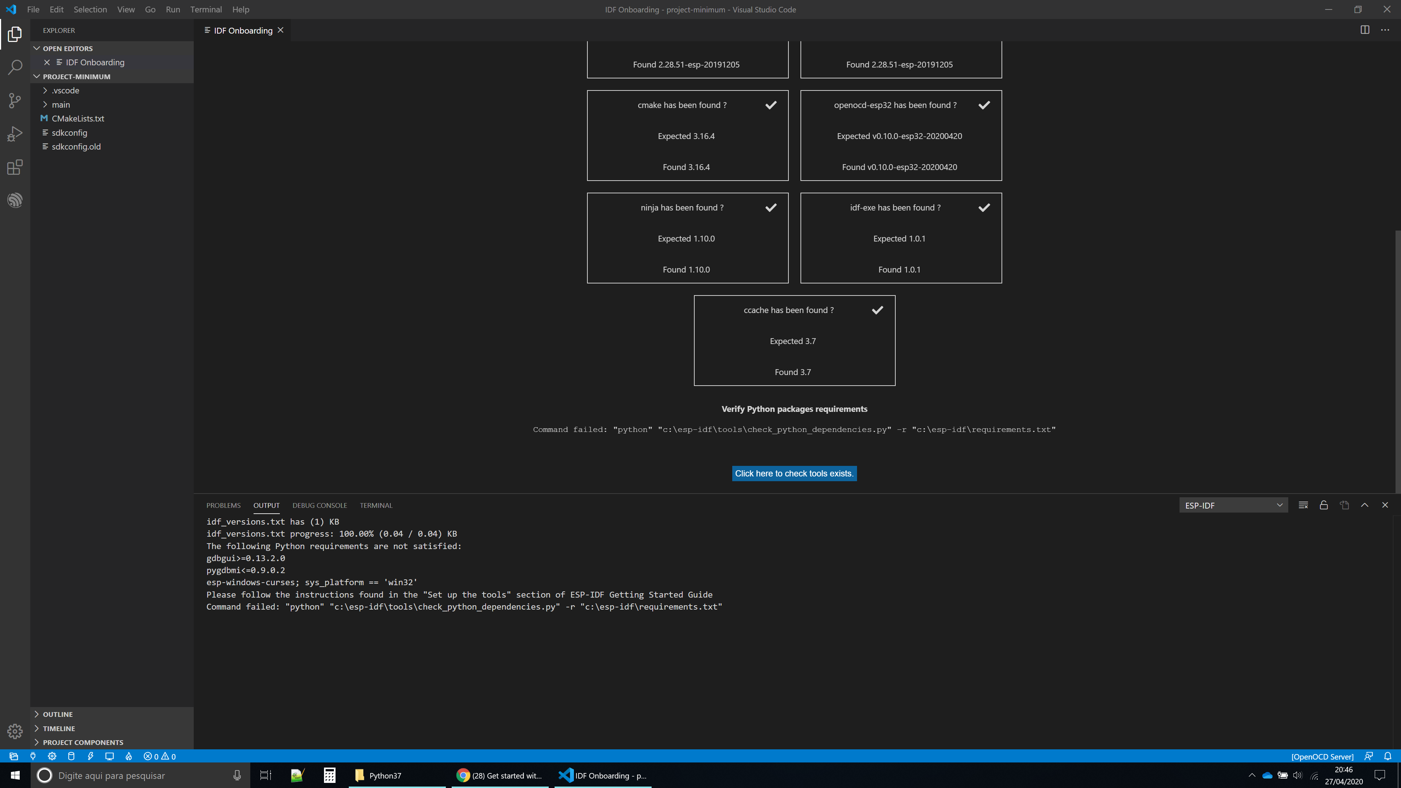
Task: Open the feedback icon in status bar
Action: (1369, 756)
